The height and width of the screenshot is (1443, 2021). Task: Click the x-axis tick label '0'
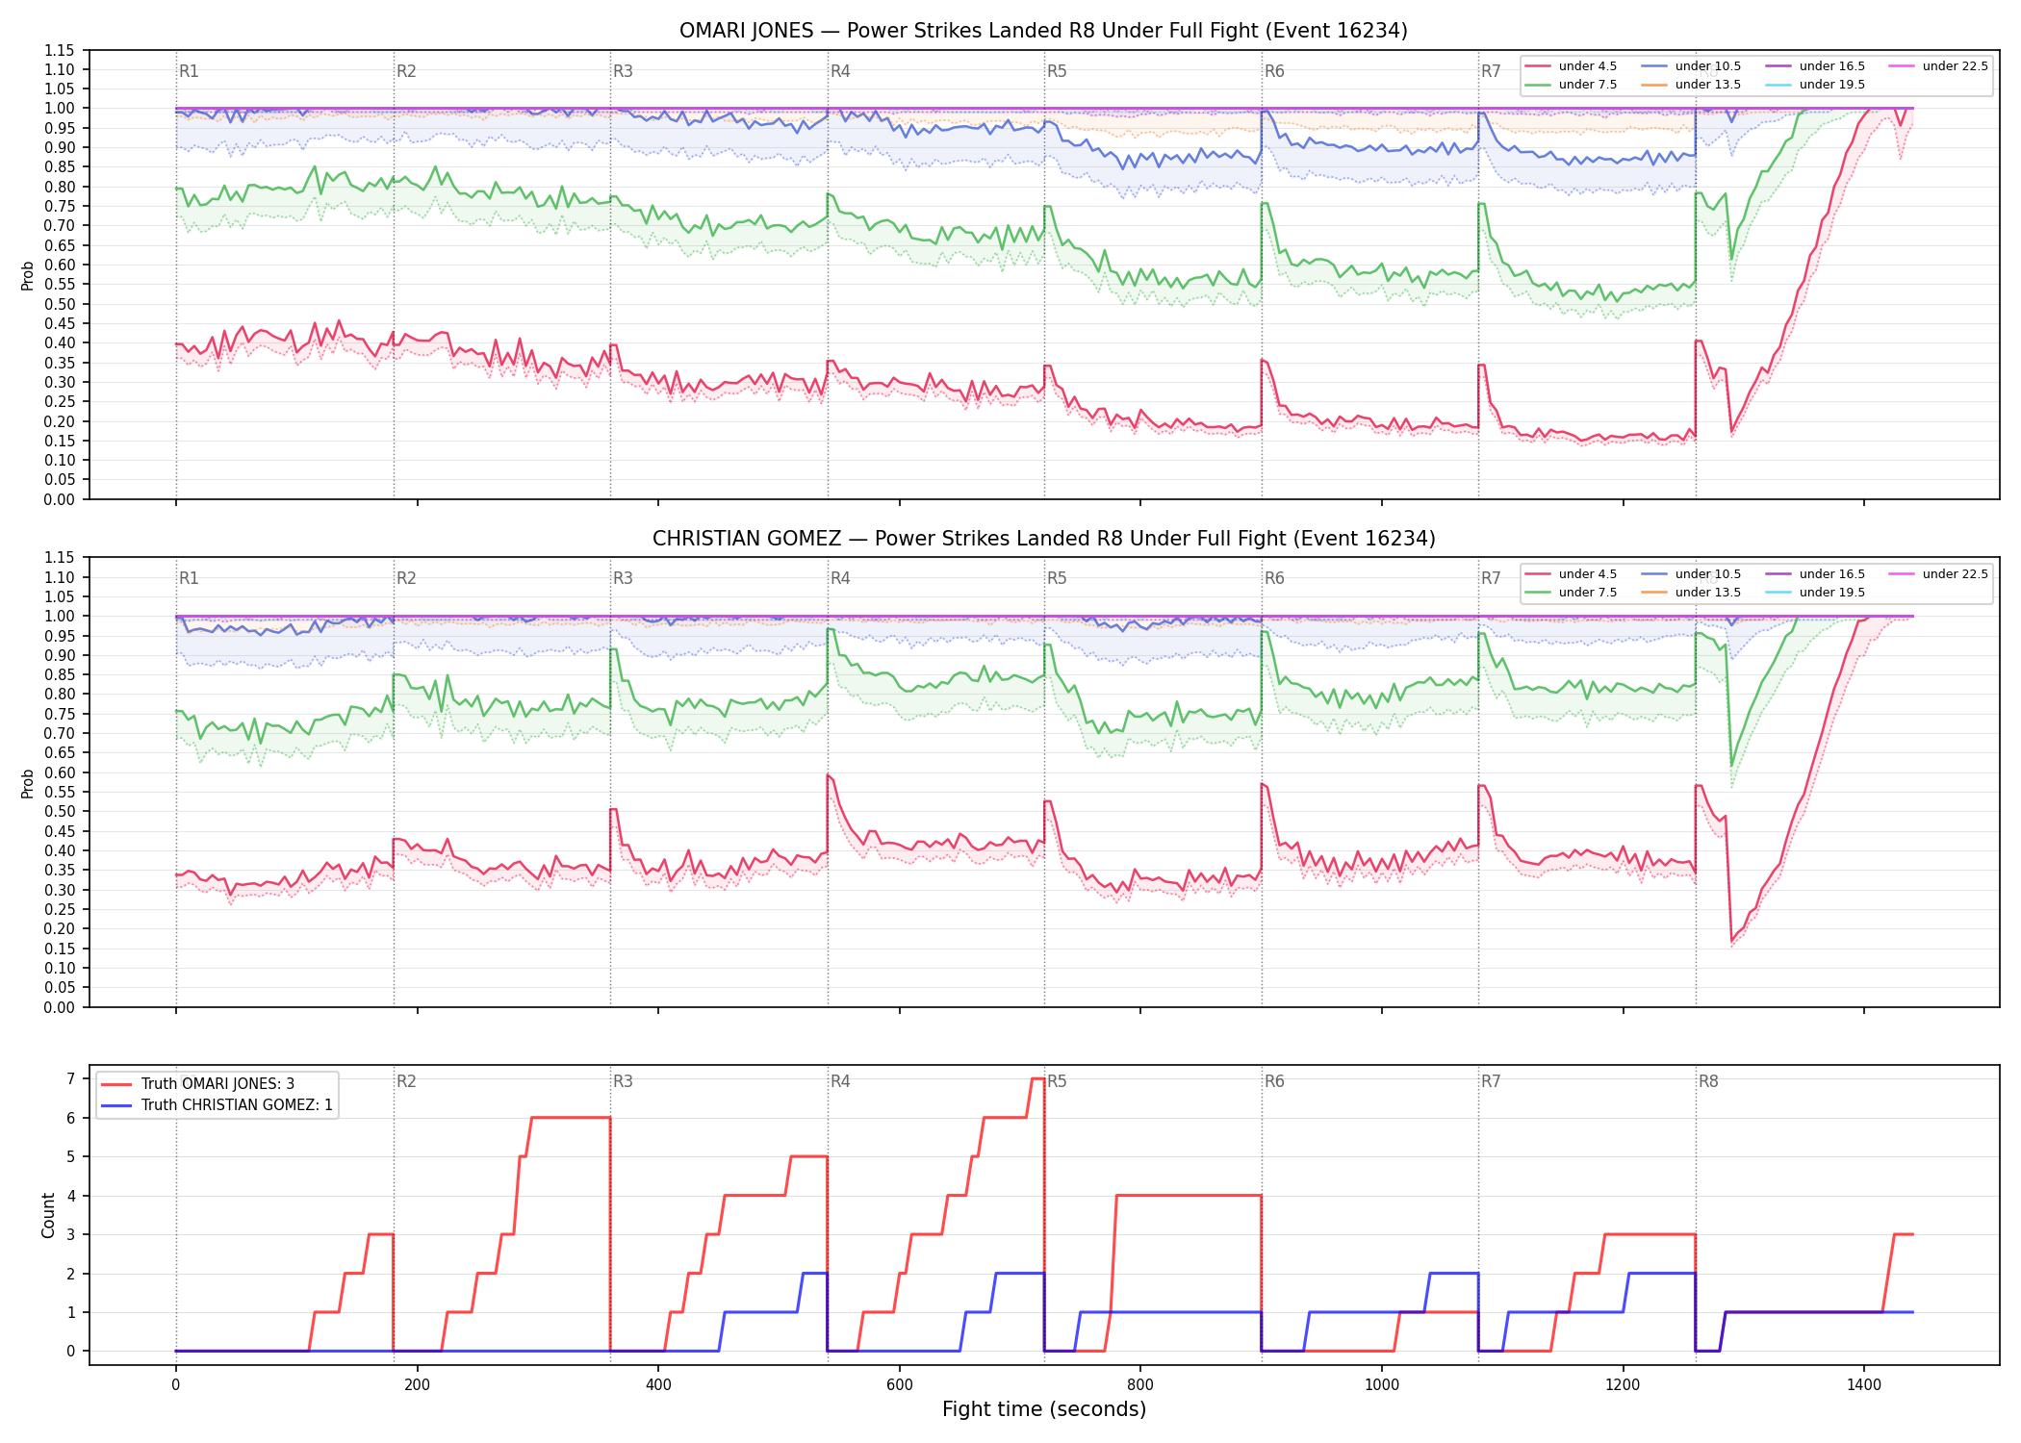175,1385
